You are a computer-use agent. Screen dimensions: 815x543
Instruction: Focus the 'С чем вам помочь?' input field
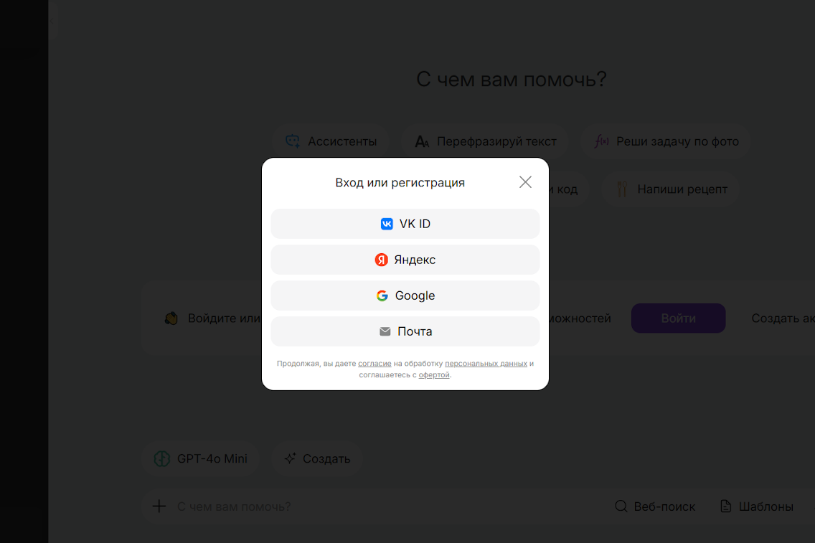point(359,506)
